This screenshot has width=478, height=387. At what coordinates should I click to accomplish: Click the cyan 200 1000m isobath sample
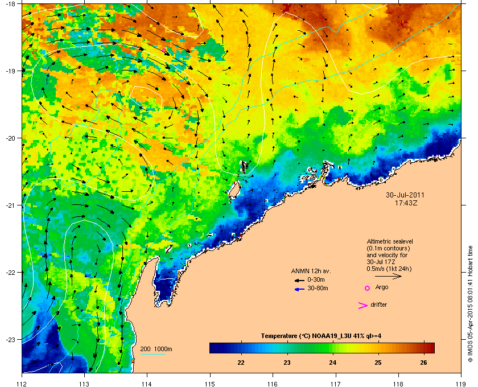point(153,355)
